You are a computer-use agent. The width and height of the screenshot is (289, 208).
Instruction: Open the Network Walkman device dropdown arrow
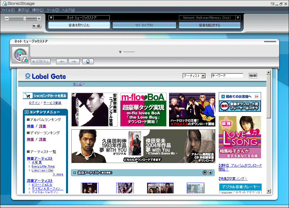point(238,18)
